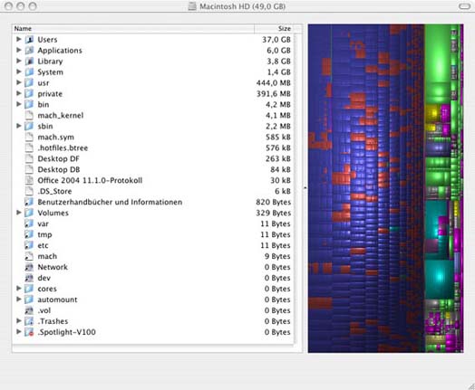
Task: Click the split divider handle beside treemap
Action: pos(305,188)
